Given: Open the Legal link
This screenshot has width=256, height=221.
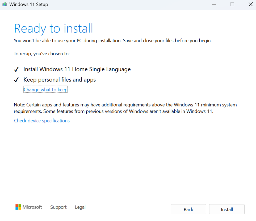Looking at the screenshot, I should pyautogui.click(x=80, y=207).
